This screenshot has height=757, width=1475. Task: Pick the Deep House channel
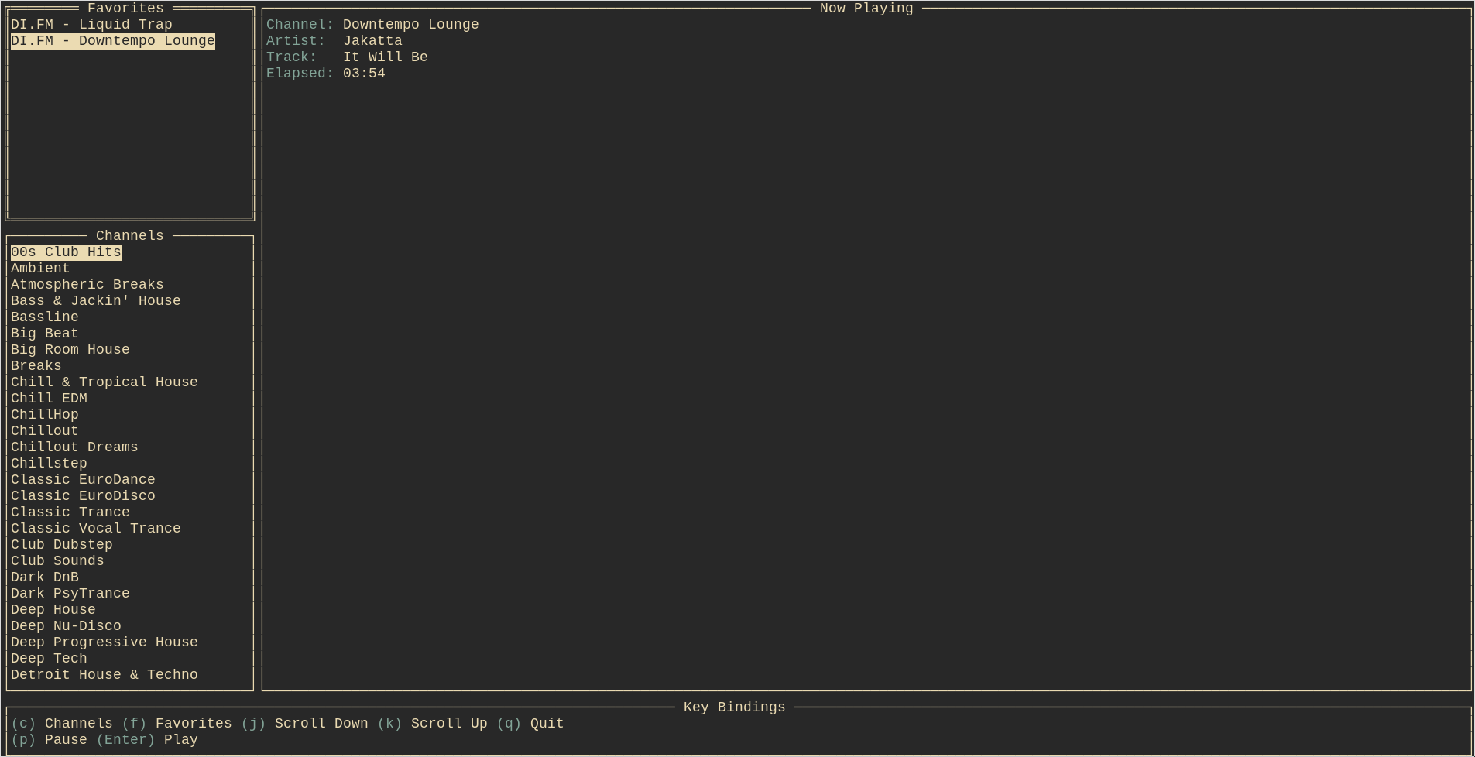(x=53, y=610)
